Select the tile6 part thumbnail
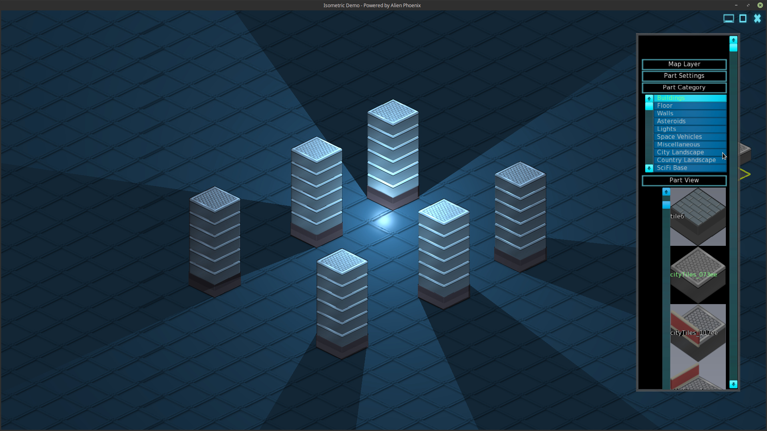This screenshot has width=767, height=431. point(698,217)
